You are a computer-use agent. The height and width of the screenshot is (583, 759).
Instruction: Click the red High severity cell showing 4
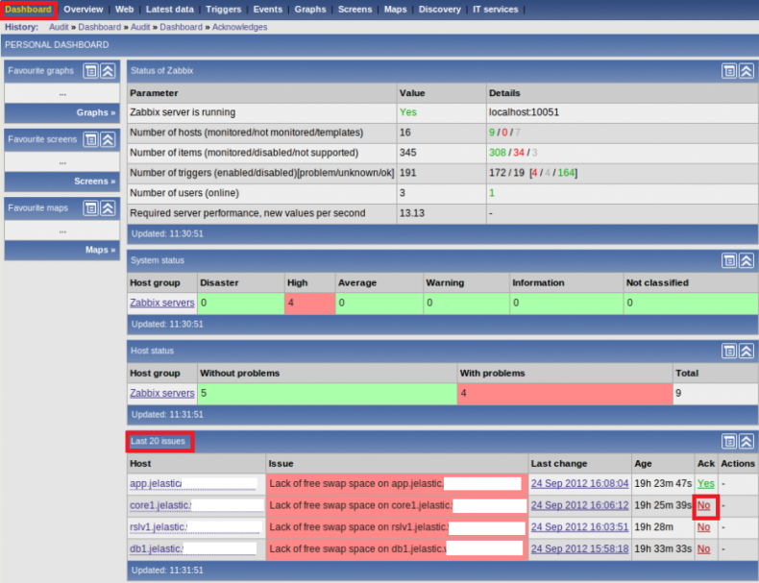pyautogui.click(x=308, y=303)
